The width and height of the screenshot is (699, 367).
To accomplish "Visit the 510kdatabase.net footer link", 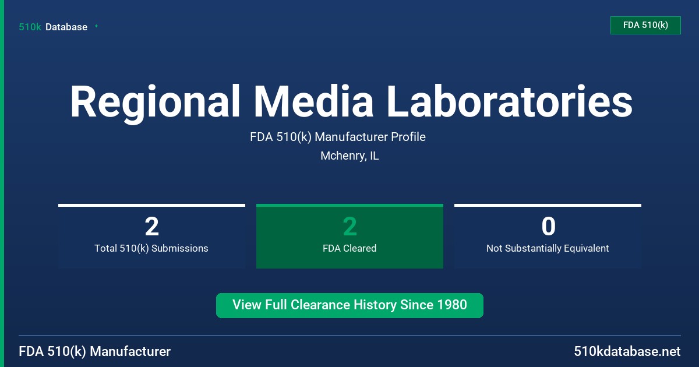I will (627, 352).
